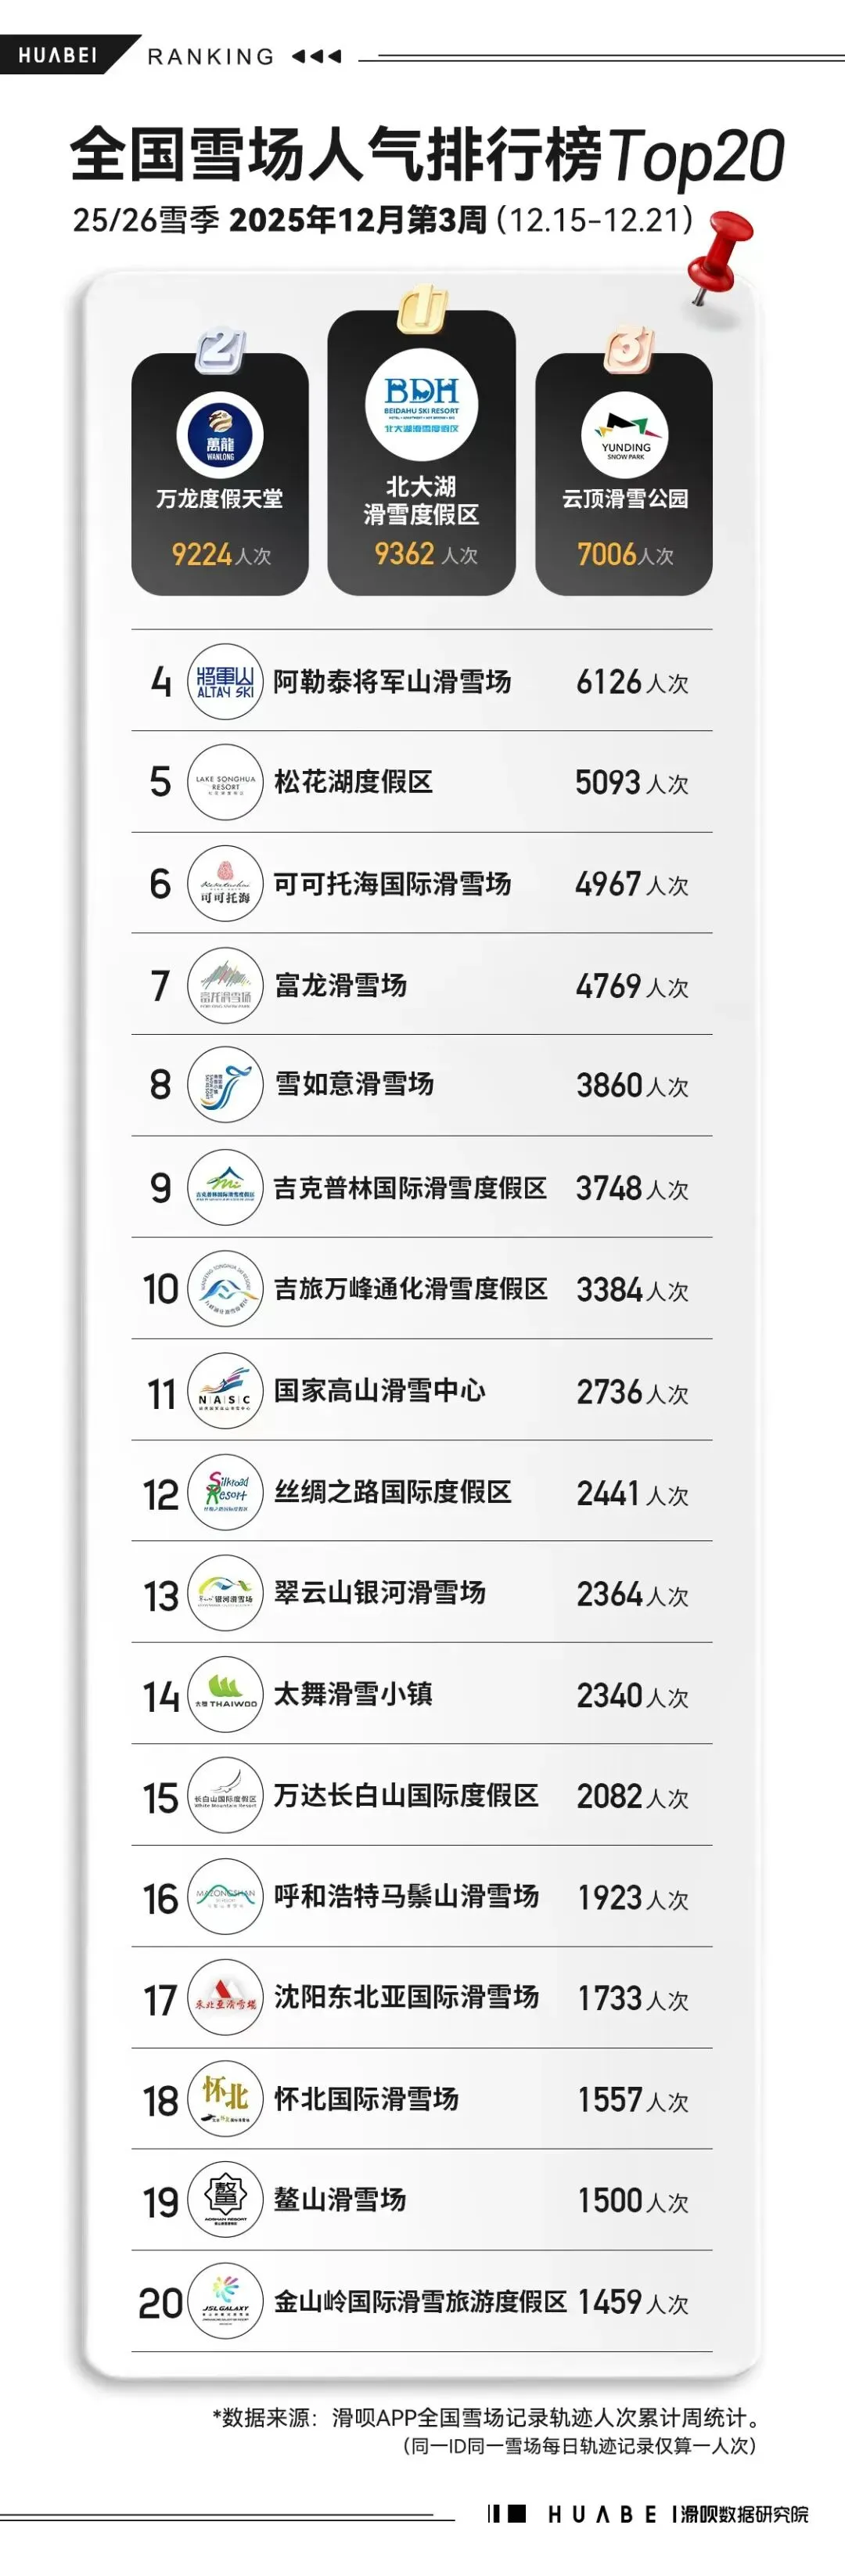Click the Thaiwoo 太舞 logo
Viewport: 845px width, 2576px height.
(225, 1695)
